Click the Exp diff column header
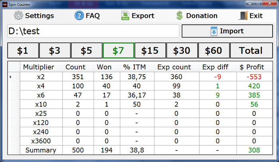 point(218,67)
